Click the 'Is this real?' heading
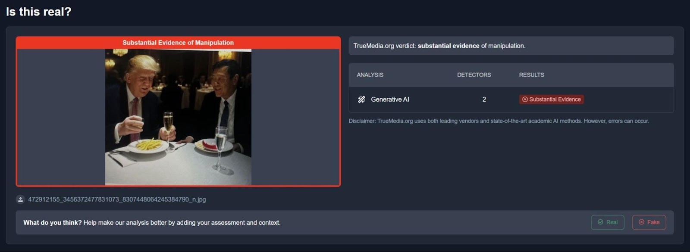 click(x=39, y=12)
